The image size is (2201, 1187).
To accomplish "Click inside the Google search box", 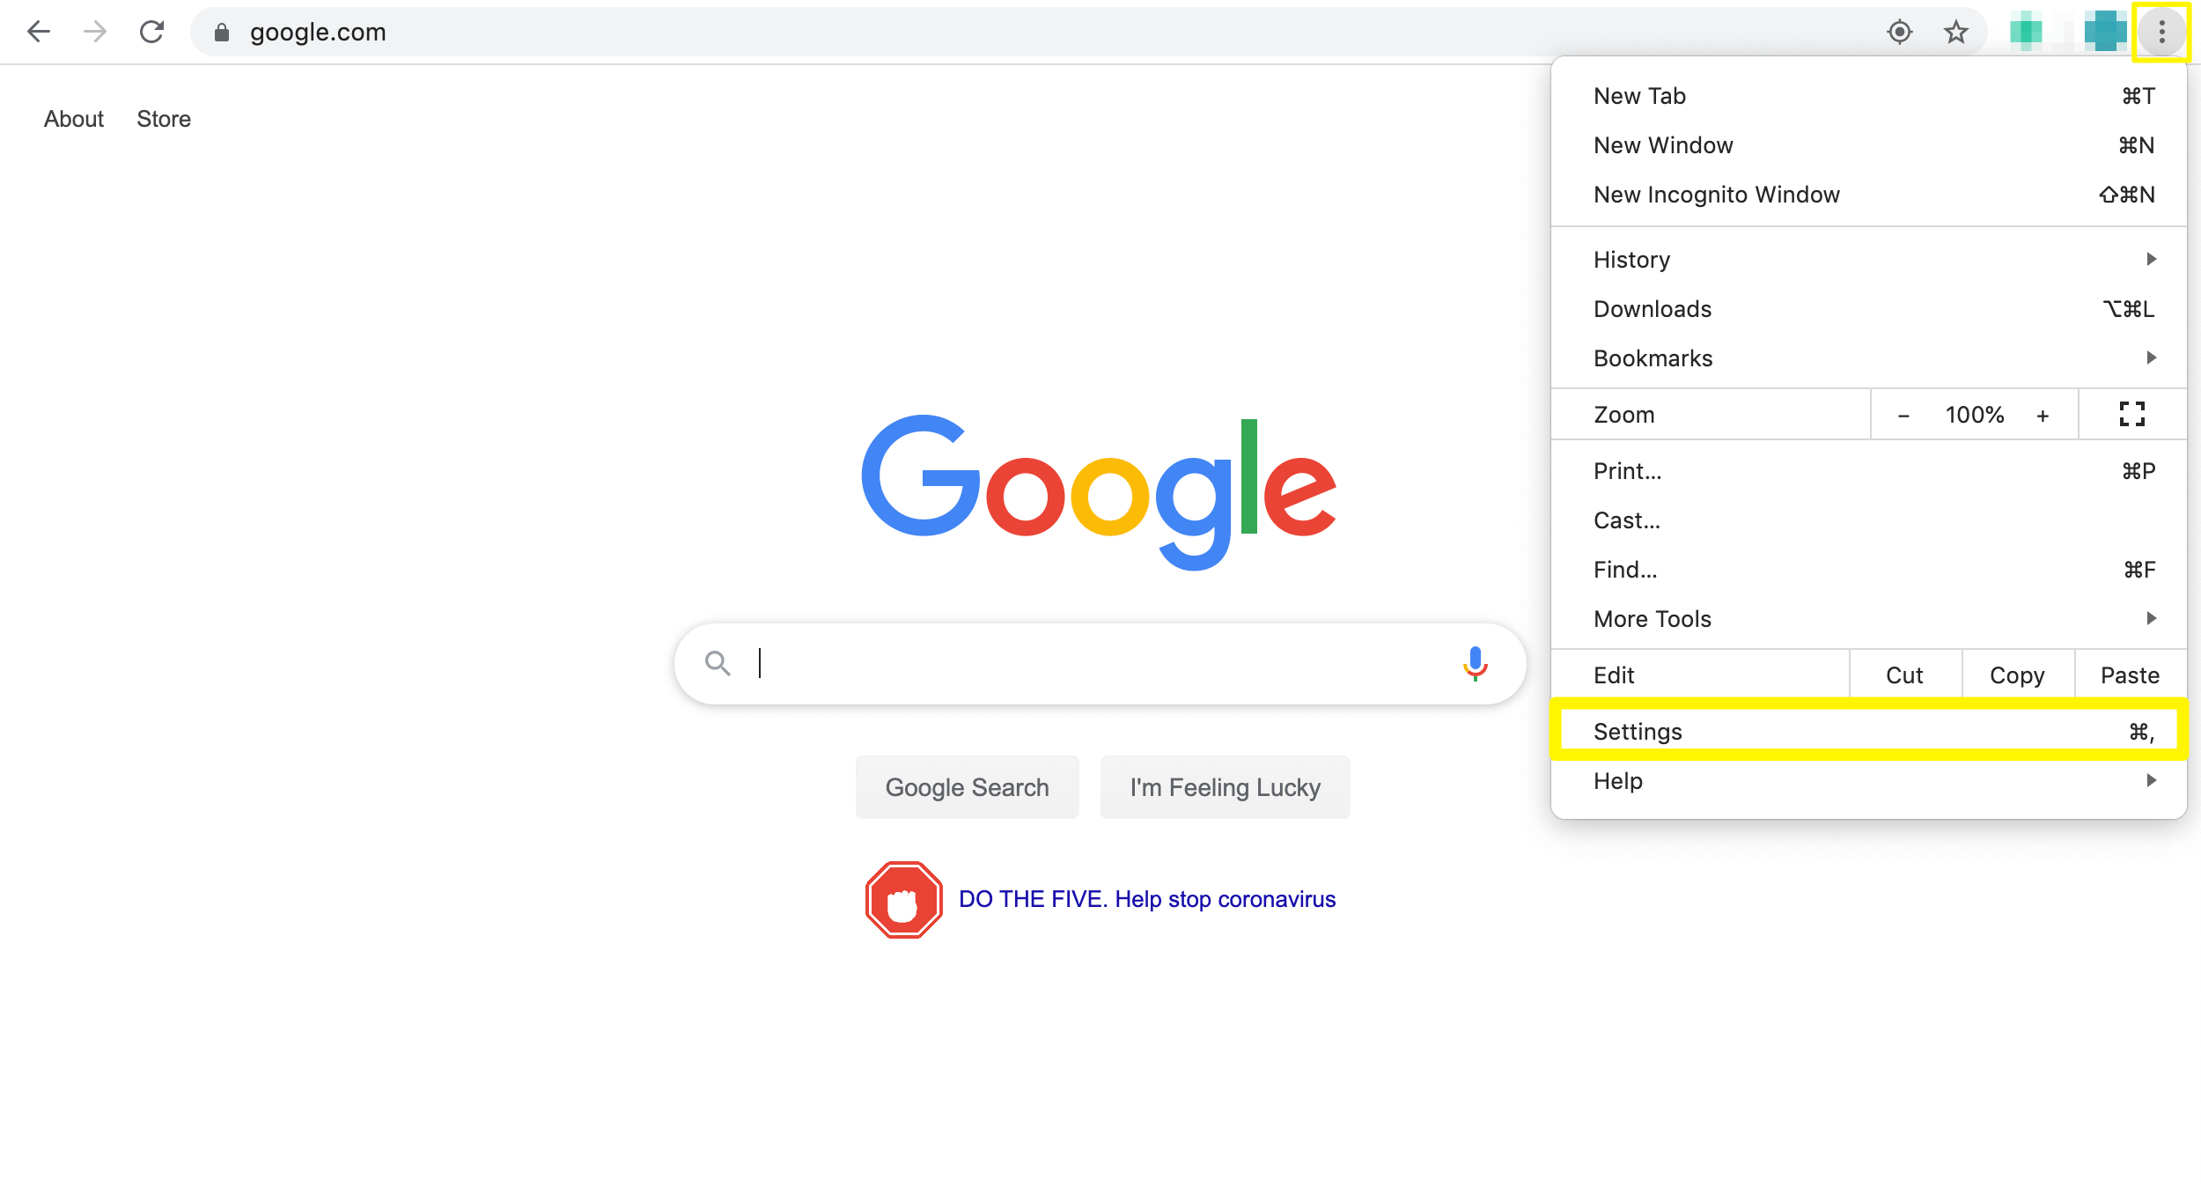I will [x=1092, y=663].
